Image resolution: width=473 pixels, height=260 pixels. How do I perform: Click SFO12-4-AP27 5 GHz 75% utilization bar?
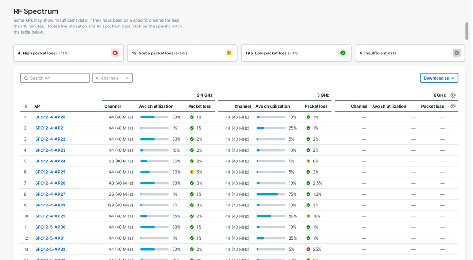tap(271, 194)
